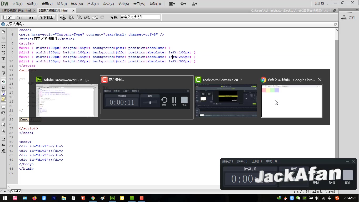Select the Google Chrome window thumbnail
The image size is (359, 202).
coord(292,101)
